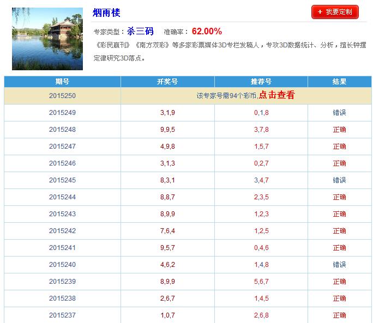Click recommended number 1,2,3
Viewport: 373px width, 323px height.
pos(261,214)
